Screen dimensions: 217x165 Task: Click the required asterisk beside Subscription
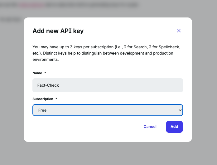click(56, 99)
